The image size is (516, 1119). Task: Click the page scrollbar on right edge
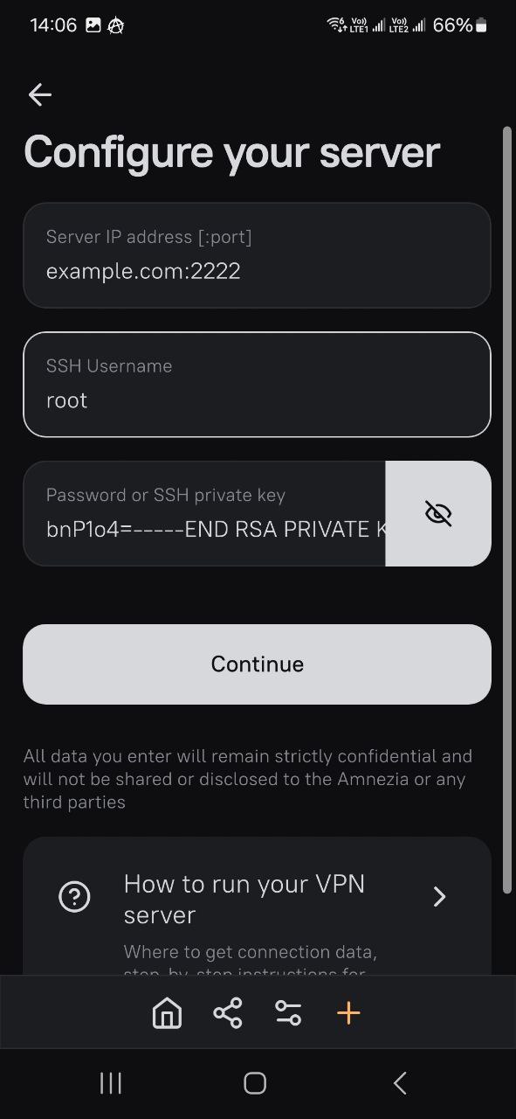point(506,511)
